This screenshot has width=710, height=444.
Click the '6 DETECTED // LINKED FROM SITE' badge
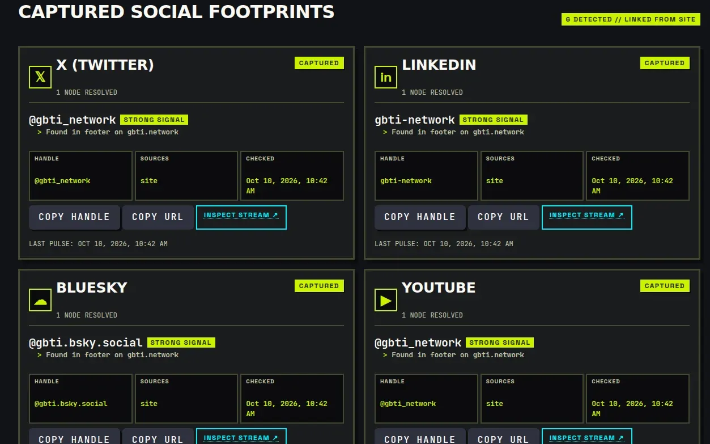(x=631, y=19)
